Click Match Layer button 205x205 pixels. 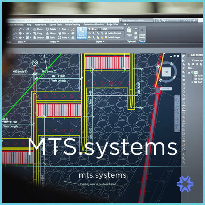click(112, 37)
